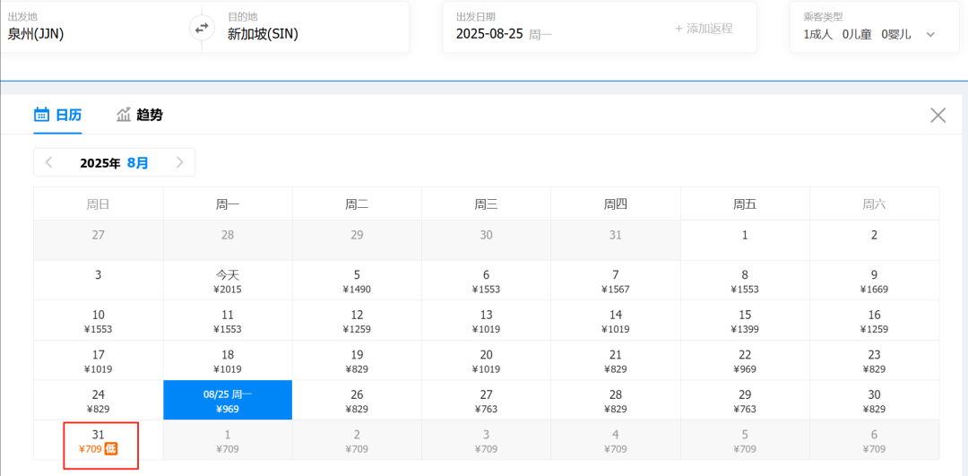Click August 3 date cell
968x476 pixels.
coord(99,281)
